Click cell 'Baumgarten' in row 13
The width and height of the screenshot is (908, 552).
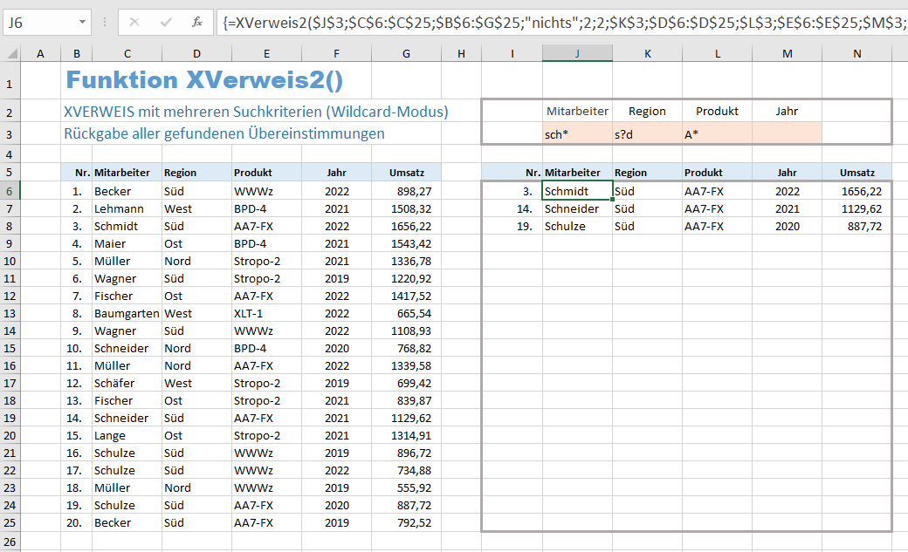click(x=127, y=313)
